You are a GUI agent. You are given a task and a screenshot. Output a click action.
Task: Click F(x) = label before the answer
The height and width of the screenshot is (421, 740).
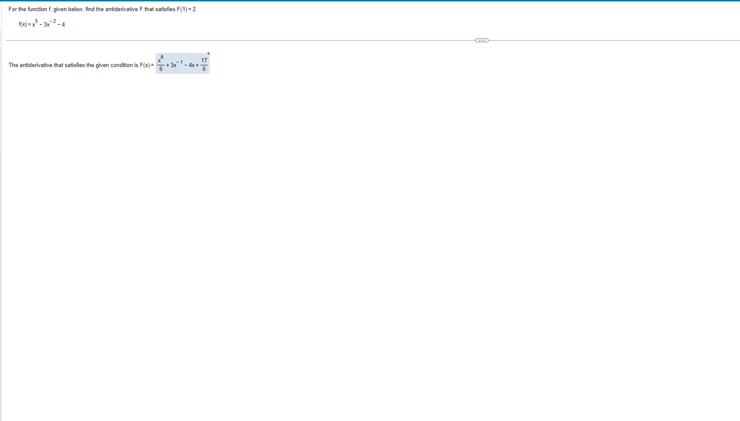pos(146,65)
